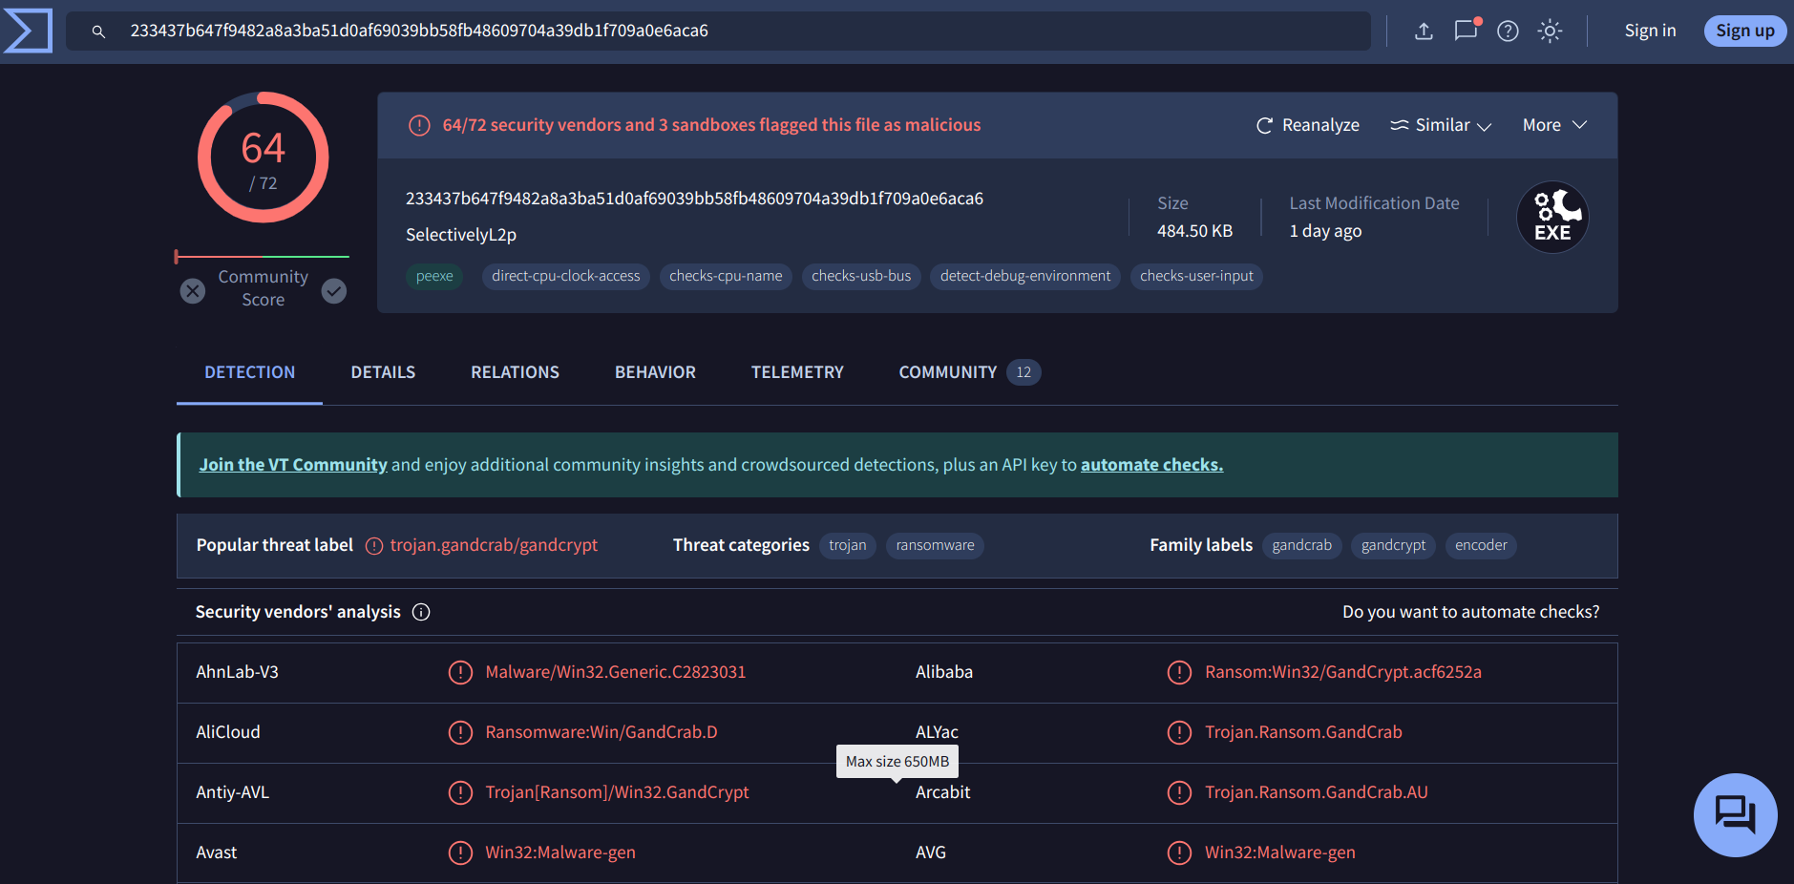The width and height of the screenshot is (1794, 884).
Task: Switch to the BEHAVIOR tab
Action: pos(655,372)
